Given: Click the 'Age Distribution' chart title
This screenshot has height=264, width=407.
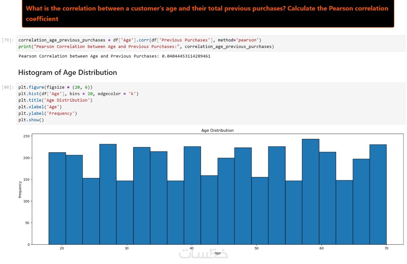Looking at the screenshot, I should pyautogui.click(x=217, y=130).
